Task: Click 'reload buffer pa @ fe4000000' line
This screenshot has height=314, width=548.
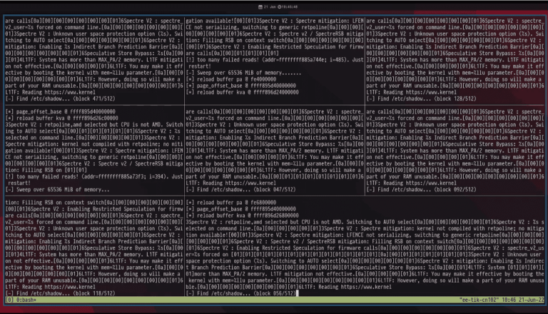Action: 230,79
